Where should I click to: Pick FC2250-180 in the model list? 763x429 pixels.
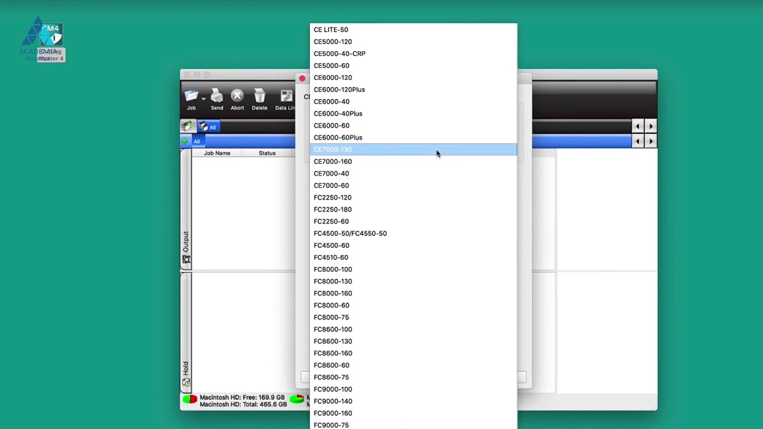[414, 209]
